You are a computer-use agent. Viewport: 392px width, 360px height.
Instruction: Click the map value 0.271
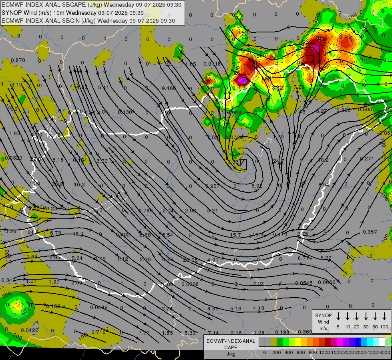pyautogui.click(x=367, y=159)
